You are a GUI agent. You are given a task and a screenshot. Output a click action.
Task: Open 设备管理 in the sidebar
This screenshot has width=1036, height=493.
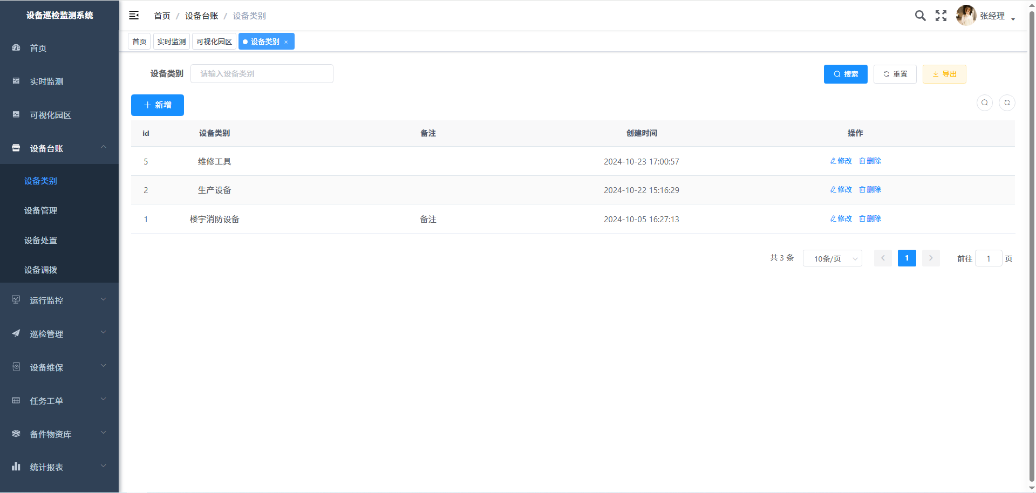coord(41,210)
